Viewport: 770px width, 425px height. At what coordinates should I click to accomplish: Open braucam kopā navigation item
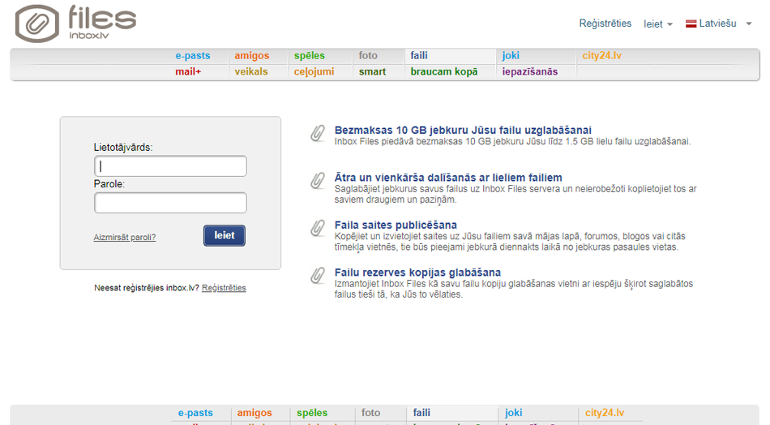pos(443,71)
